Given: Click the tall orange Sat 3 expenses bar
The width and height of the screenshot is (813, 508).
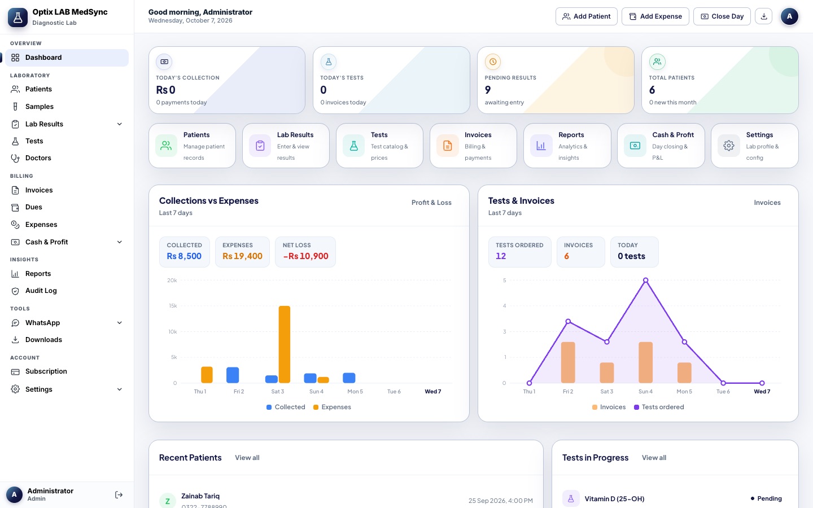Looking at the screenshot, I should pos(285,344).
